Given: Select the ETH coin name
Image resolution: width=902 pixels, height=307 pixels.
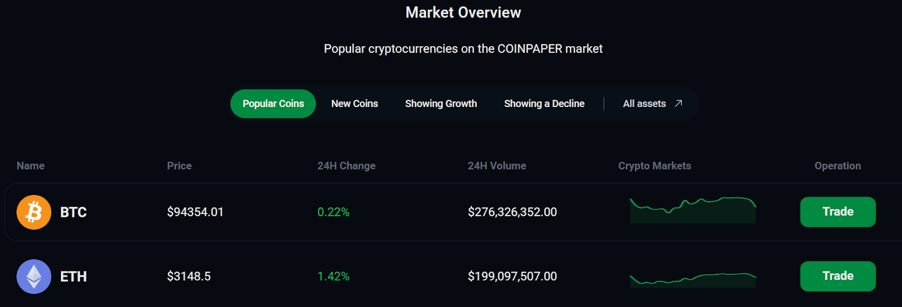Looking at the screenshot, I should (73, 277).
